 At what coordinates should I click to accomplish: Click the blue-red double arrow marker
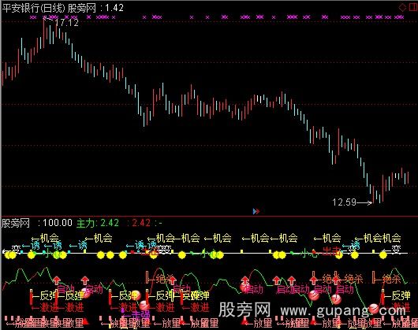[x=256, y=211]
